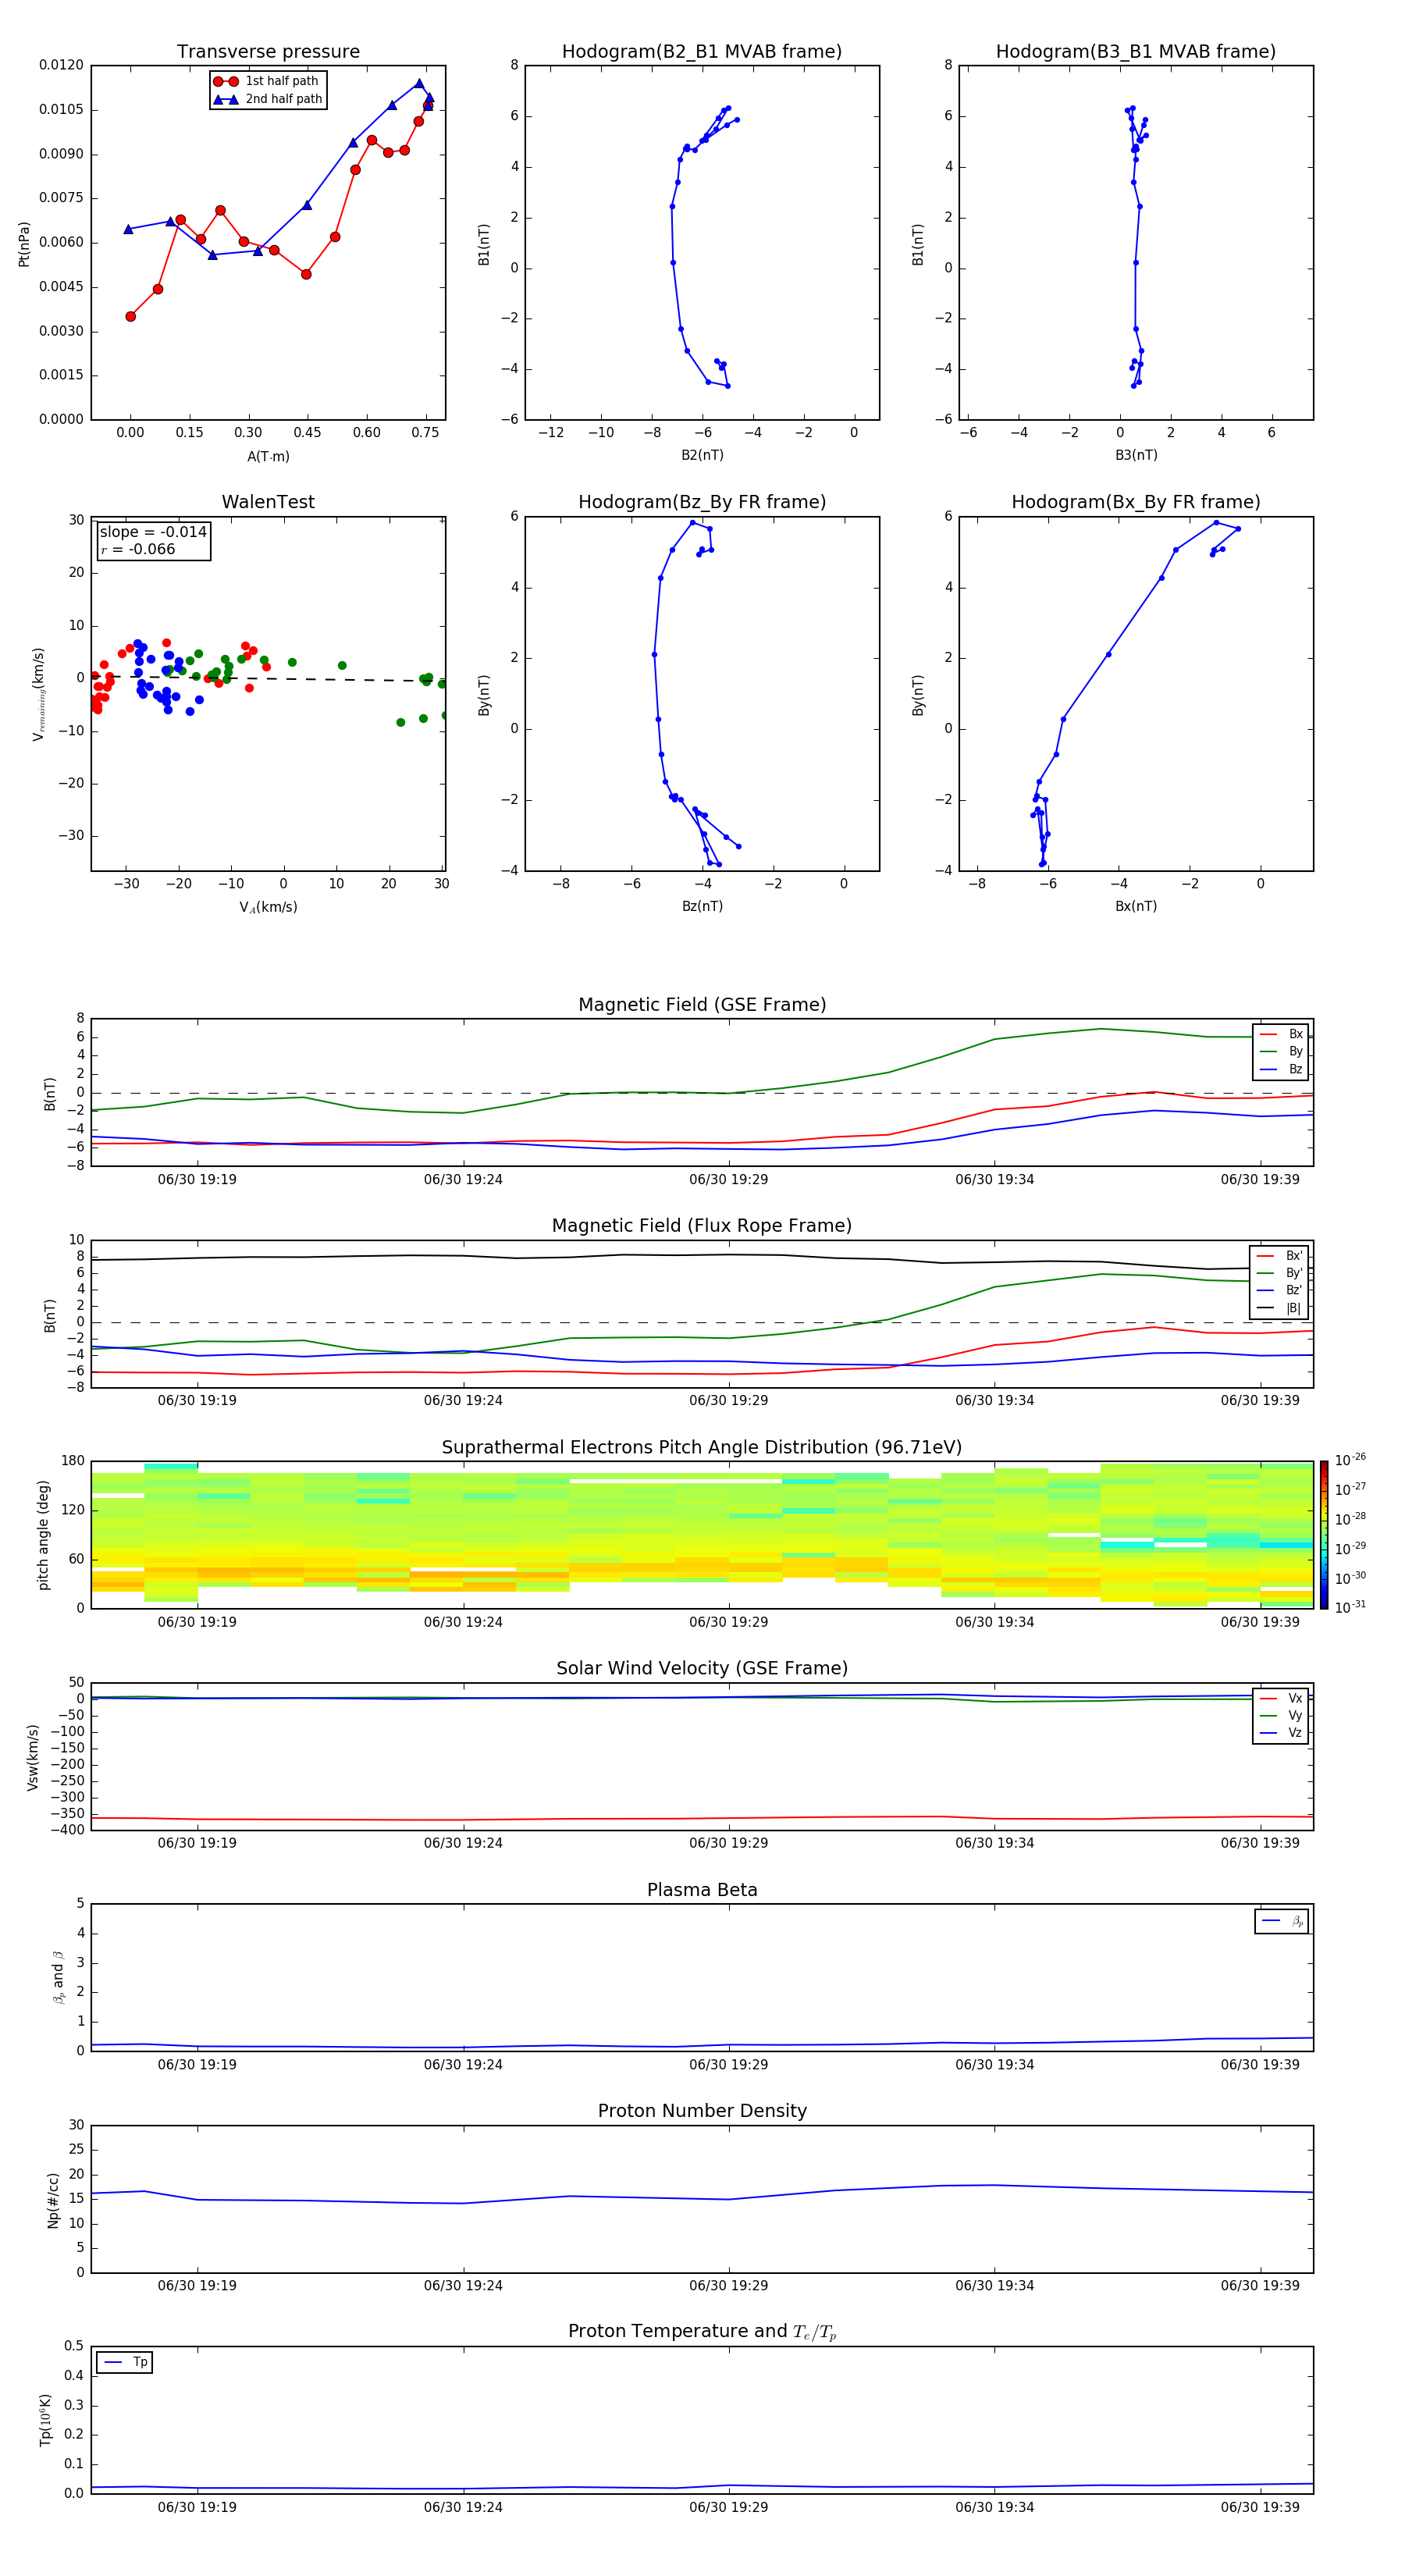1405x2576 pixels.
Task: Click the 'WalenTest' plot title
Action: 268,502
